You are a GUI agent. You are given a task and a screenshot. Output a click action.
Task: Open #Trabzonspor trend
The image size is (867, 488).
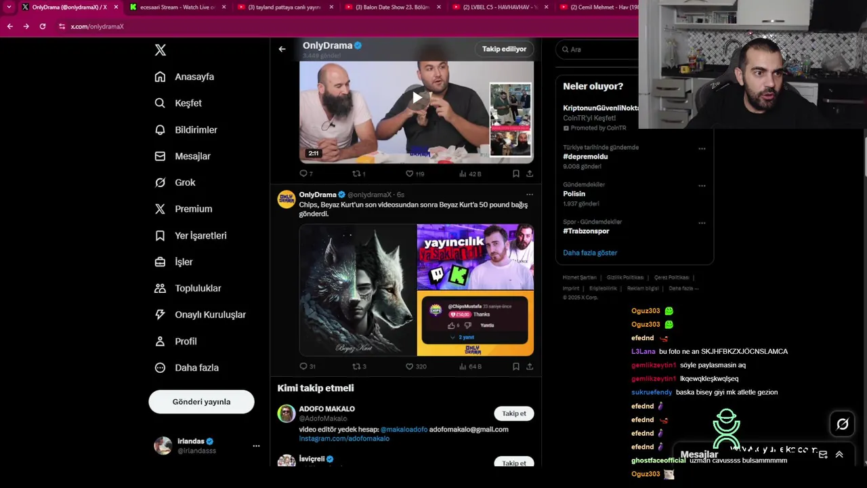586,231
